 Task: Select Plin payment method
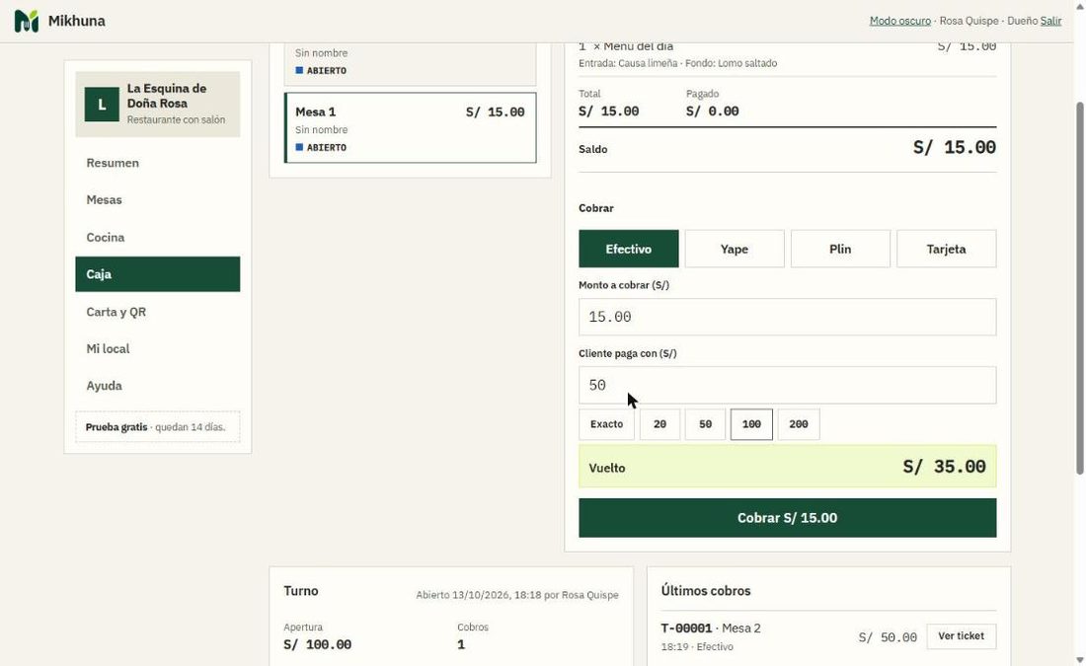(840, 249)
